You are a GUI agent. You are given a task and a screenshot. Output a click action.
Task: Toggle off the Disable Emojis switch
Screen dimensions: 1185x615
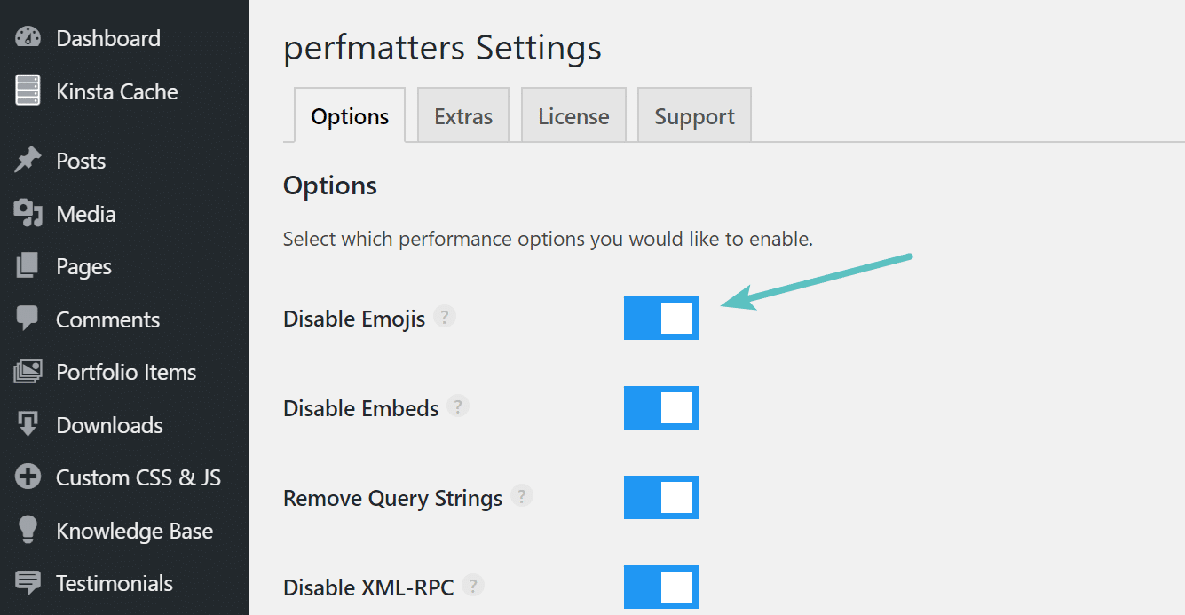[661, 318]
